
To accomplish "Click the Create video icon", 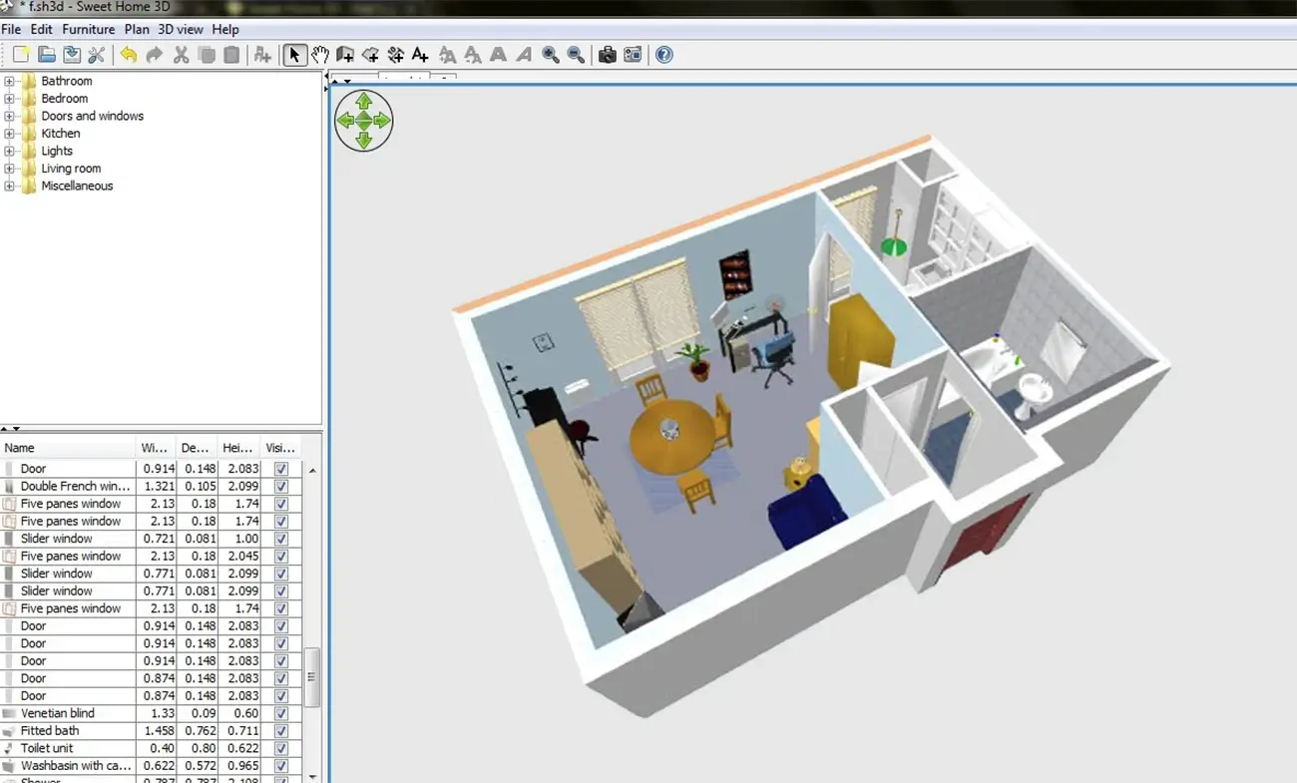I will click(633, 55).
